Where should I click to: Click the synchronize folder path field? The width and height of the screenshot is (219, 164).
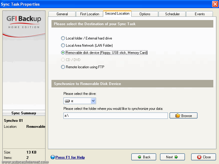pos(115,116)
